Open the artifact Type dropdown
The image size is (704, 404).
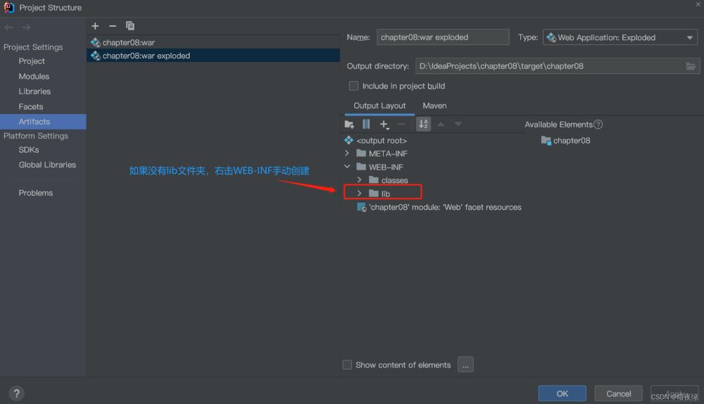point(620,38)
